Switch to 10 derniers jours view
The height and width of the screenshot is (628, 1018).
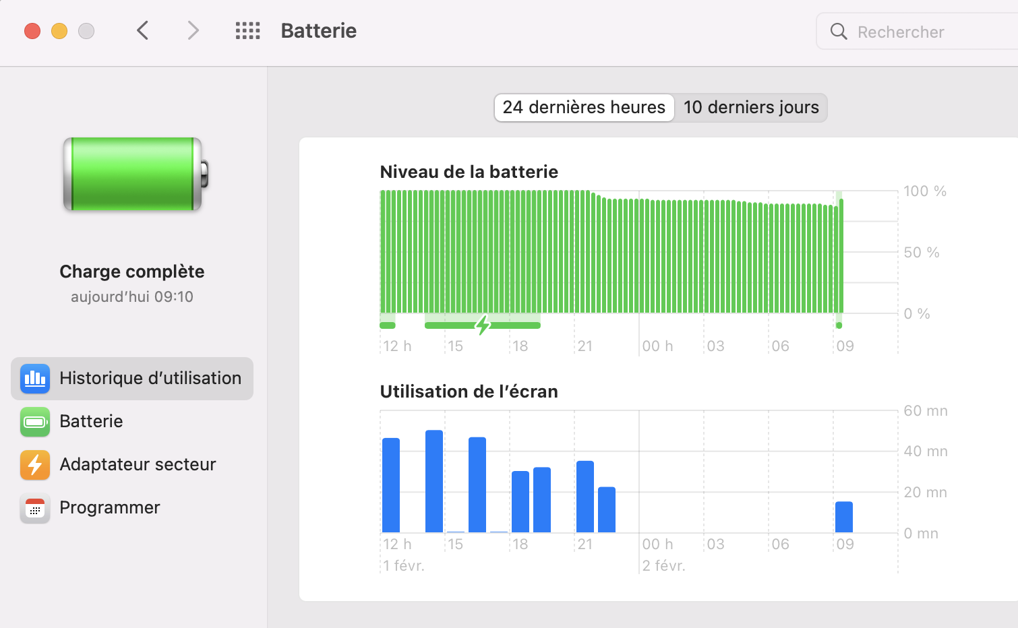pos(751,108)
